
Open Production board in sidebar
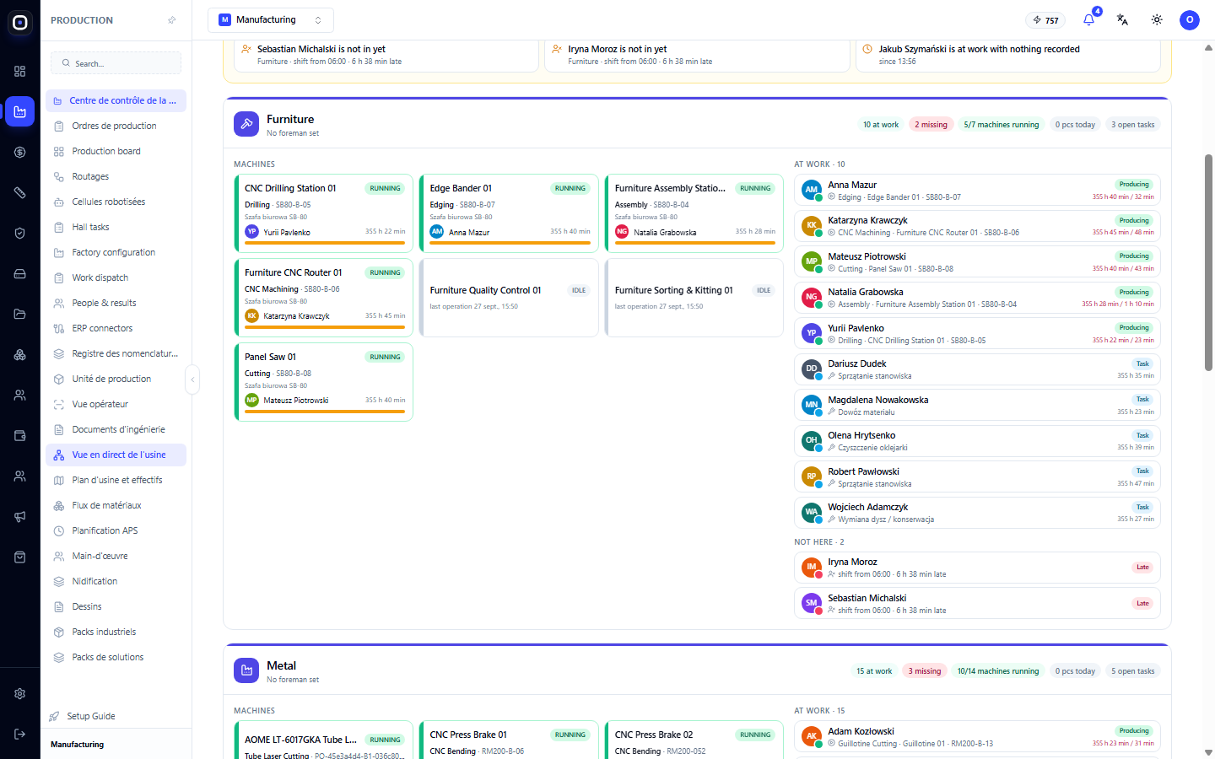click(x=116, y=151)
